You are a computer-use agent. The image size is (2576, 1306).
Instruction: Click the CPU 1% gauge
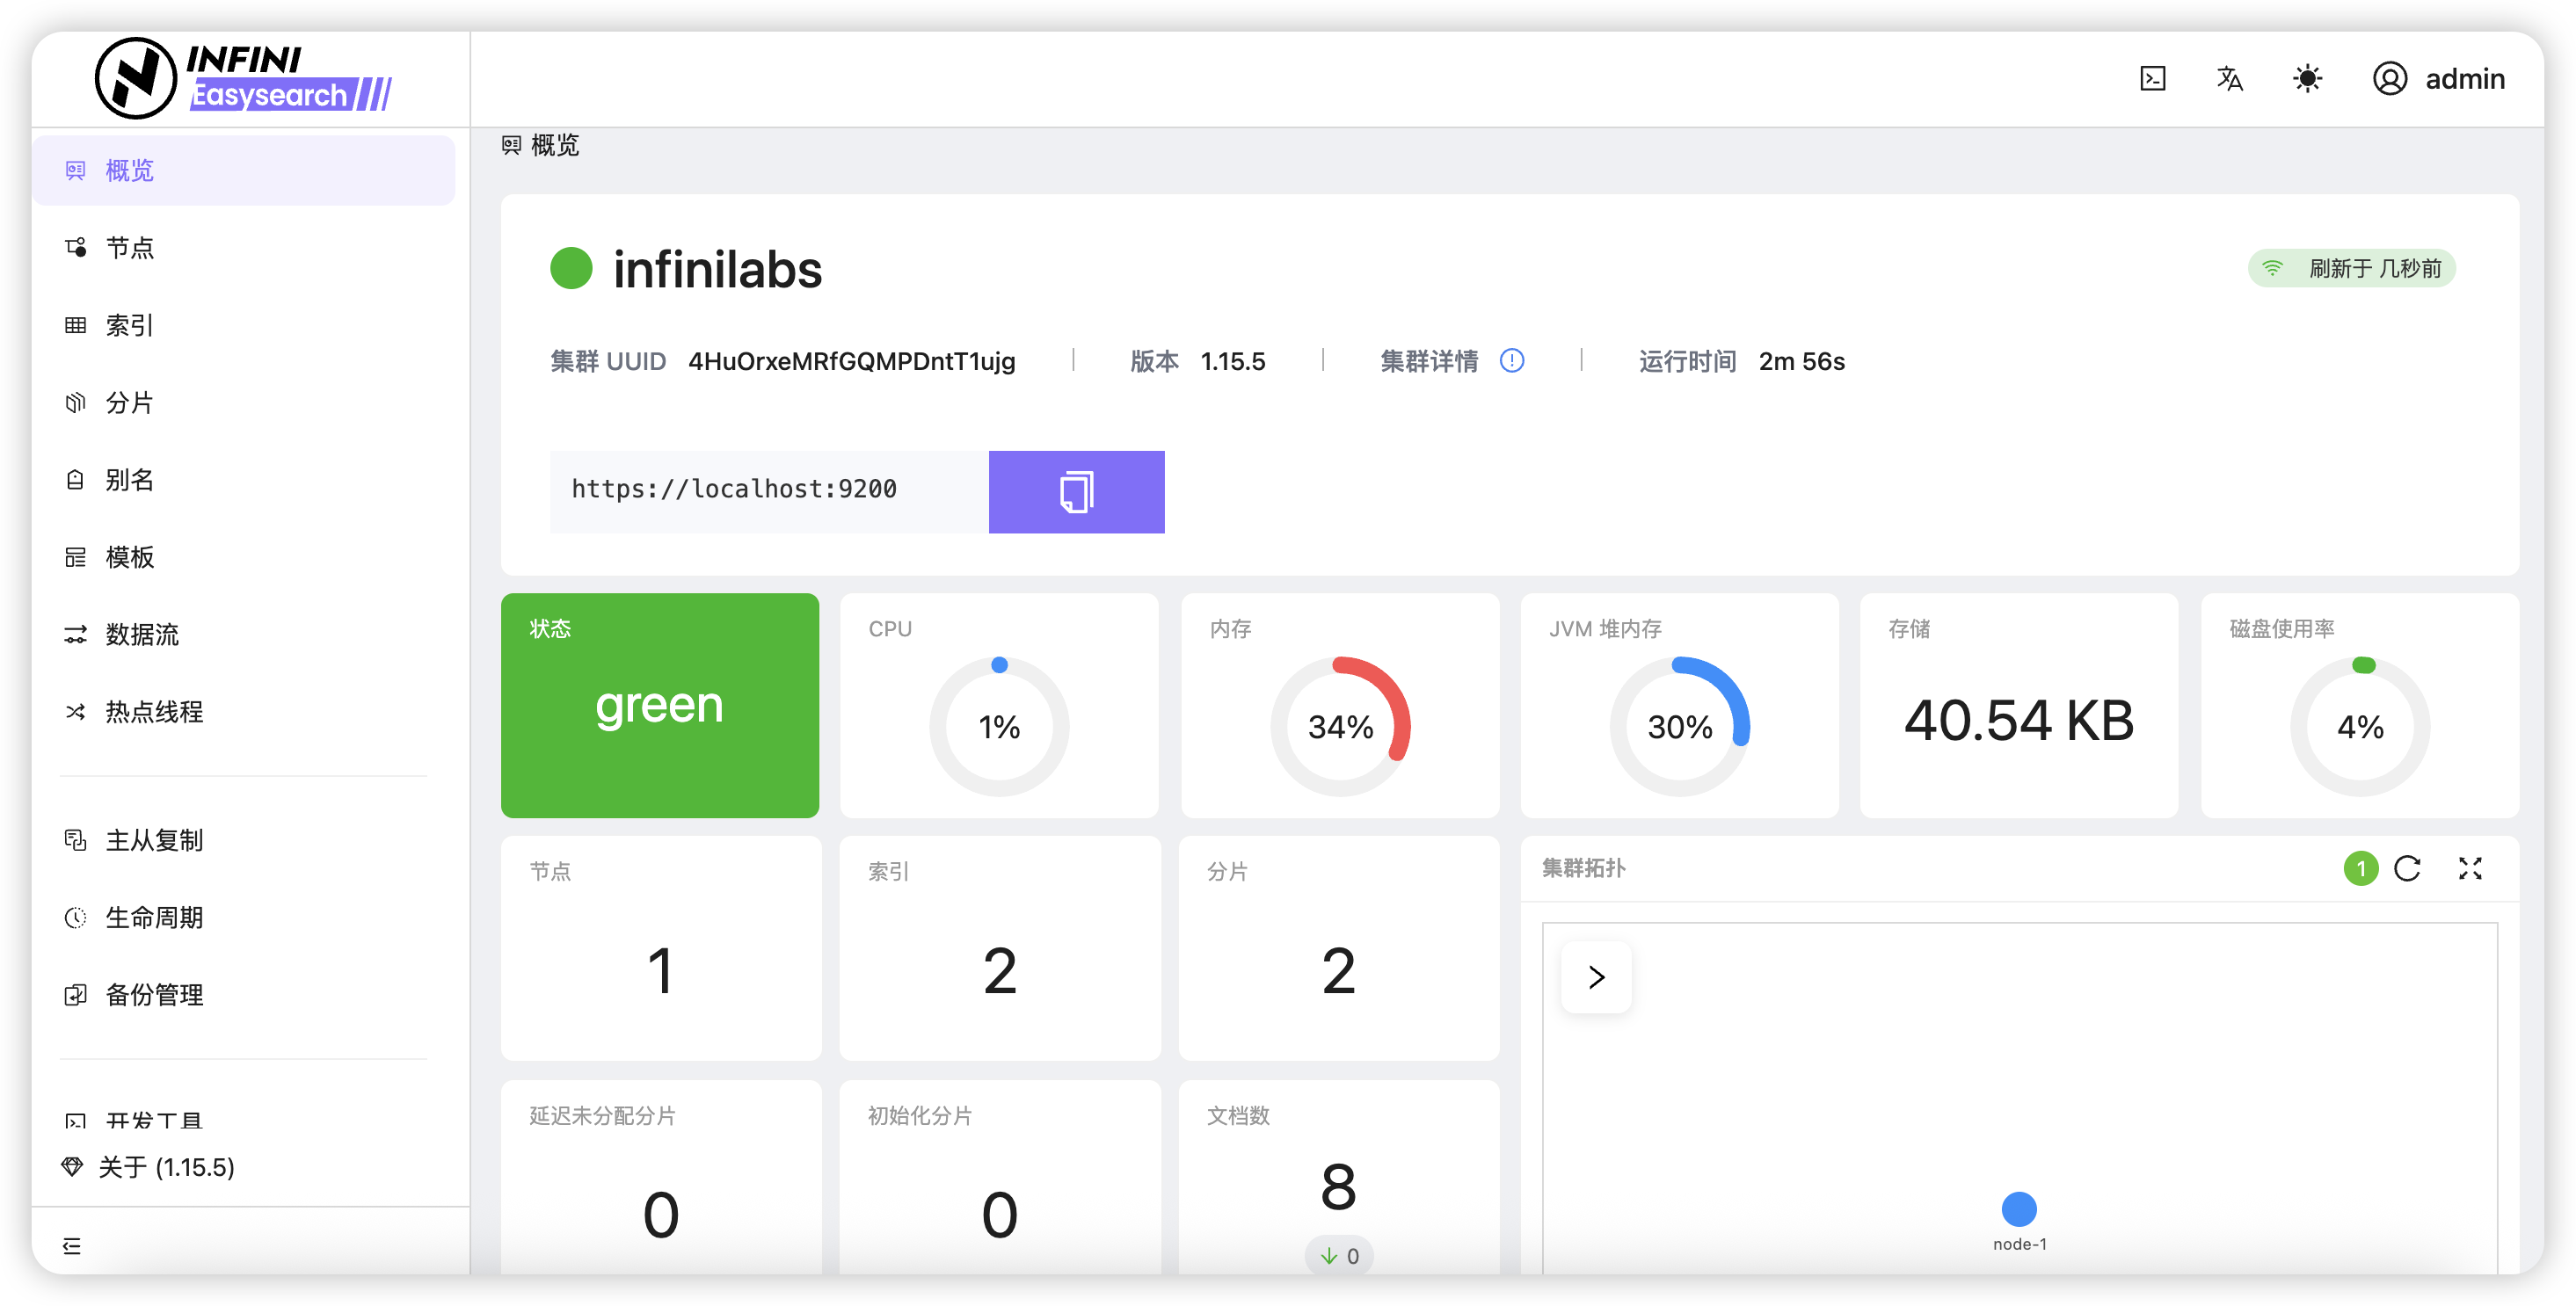(999, 725)
